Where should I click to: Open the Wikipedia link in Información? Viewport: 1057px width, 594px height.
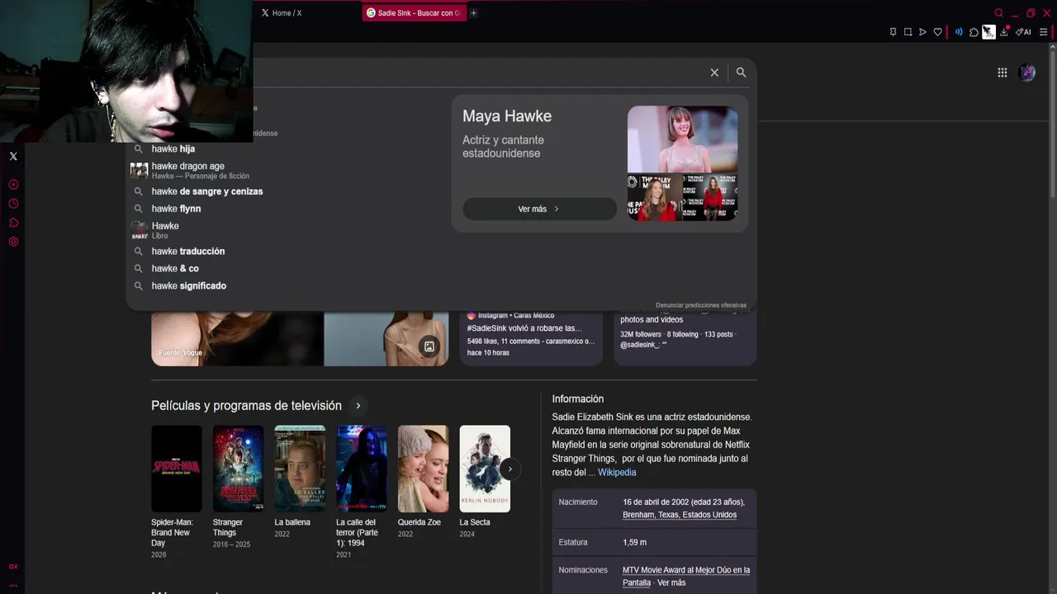click(617, 473)
